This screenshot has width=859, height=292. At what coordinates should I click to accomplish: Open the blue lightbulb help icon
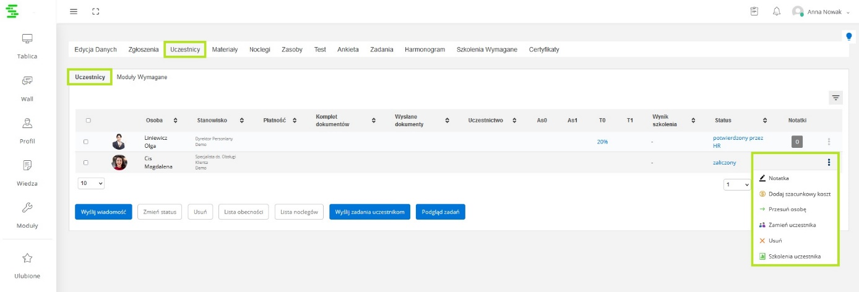[x=849, y=36]
